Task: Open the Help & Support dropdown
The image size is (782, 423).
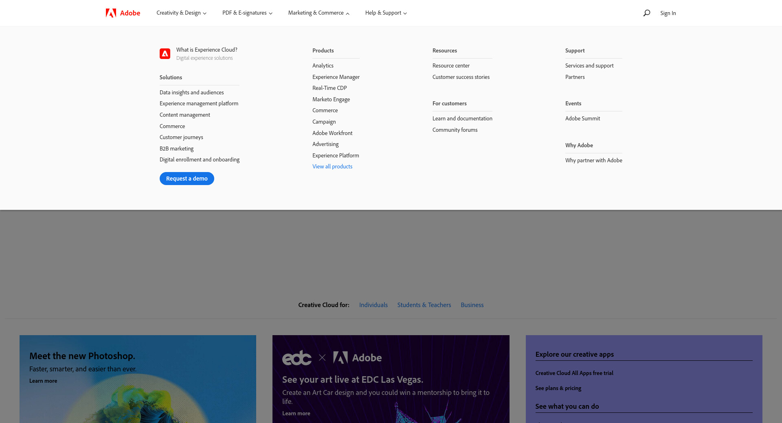Action: click(386, 13)
